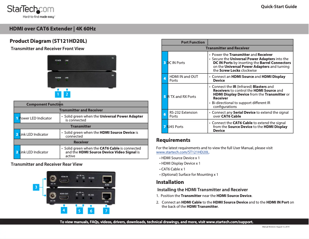Select the DC IN connector on the receiver

(52, 197)
